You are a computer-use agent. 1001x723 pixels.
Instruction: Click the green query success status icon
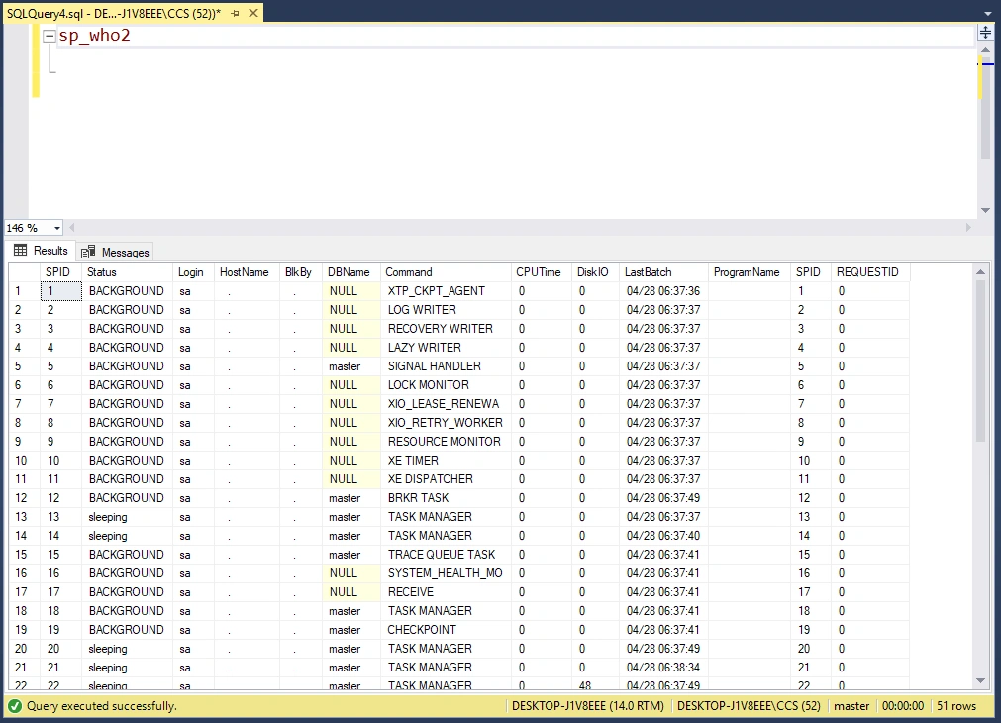15,706
